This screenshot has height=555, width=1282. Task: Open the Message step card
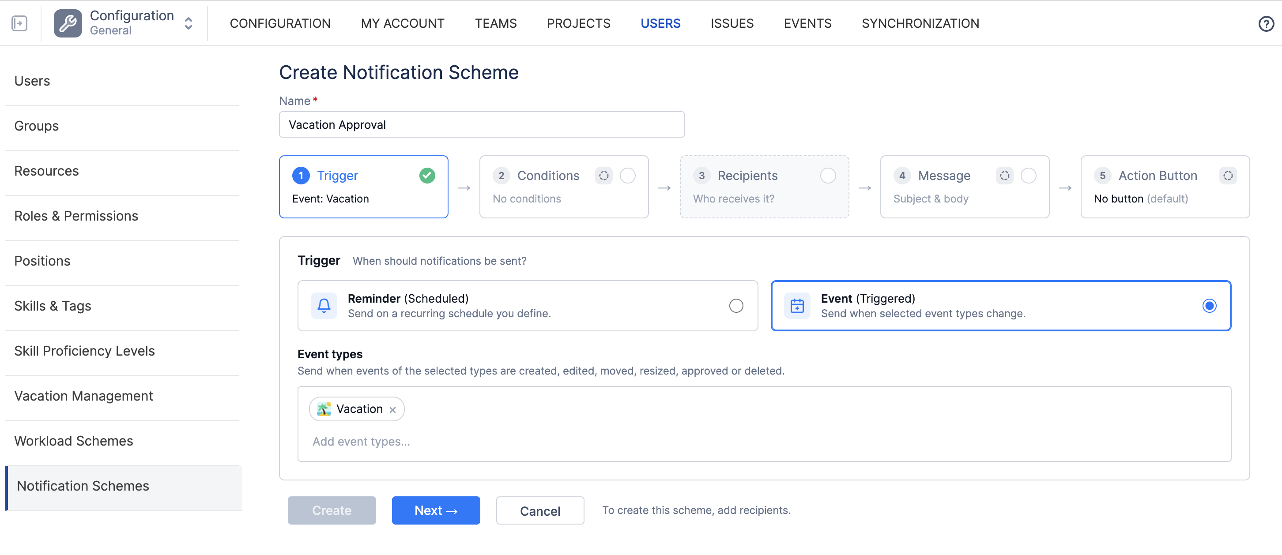[x=965, y=187]
